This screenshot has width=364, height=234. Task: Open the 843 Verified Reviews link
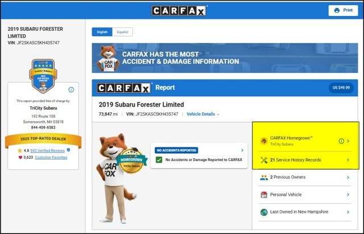click(47, 150)
